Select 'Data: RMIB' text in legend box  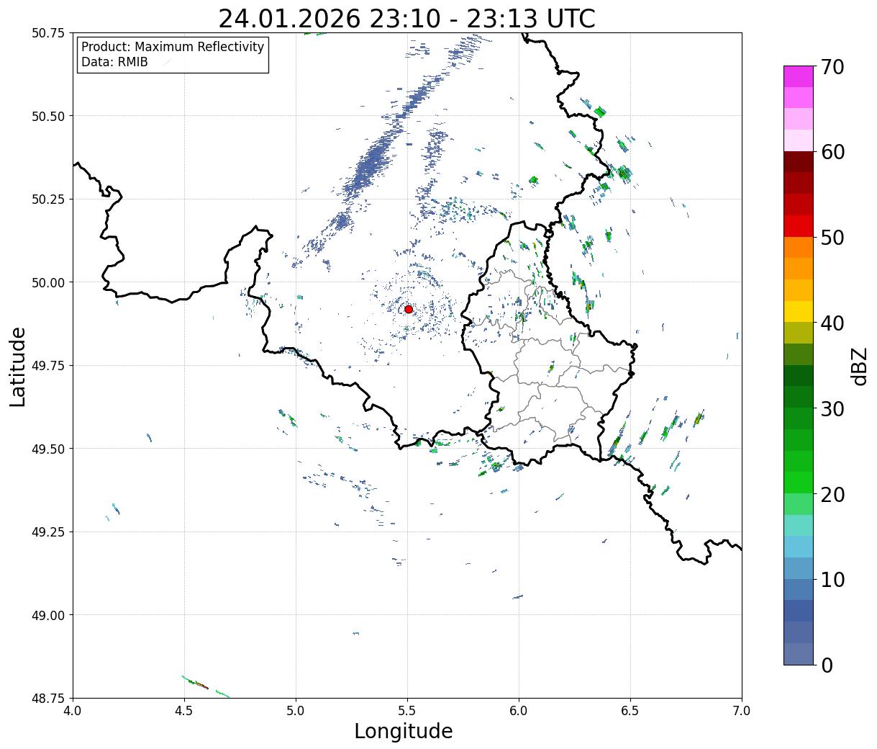pos(114,62)
